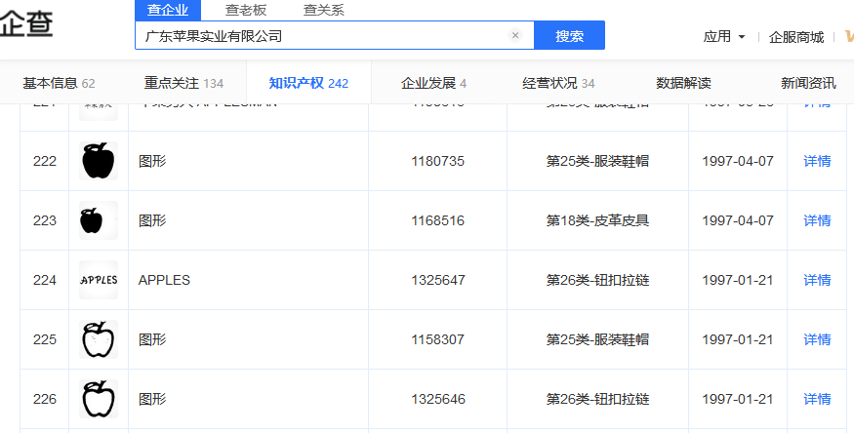Click 图形 name in row 225
This screenshot has width=854, height=433.
152,339
